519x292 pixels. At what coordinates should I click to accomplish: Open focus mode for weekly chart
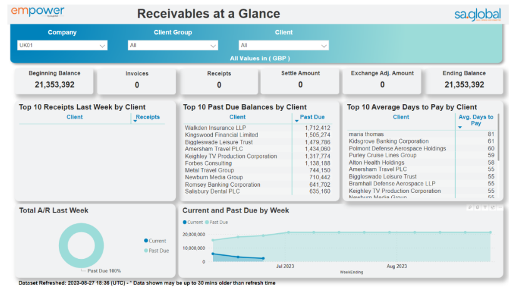coord(493,207)
